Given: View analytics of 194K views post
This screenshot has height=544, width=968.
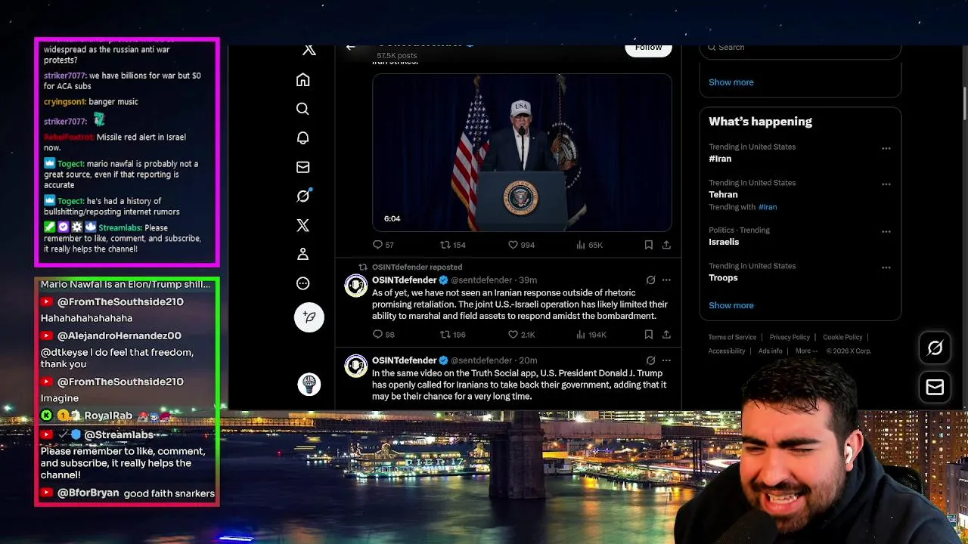Looking at the screenshot, I should (x=591, y=334).
